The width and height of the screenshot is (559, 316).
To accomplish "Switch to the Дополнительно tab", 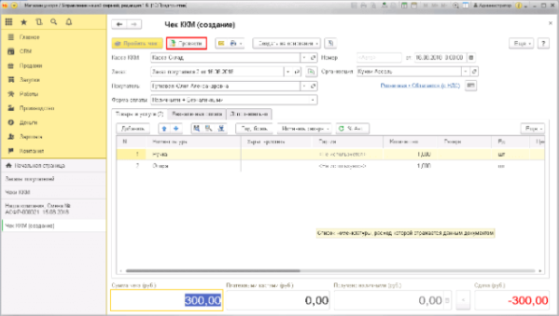I will click(x=250, y=114).
